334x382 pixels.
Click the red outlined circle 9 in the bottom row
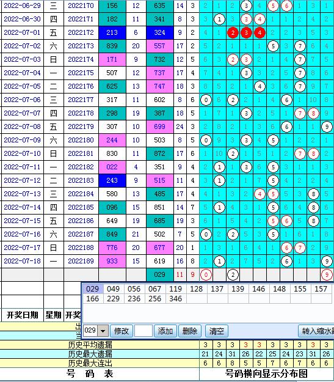point(327,275)
